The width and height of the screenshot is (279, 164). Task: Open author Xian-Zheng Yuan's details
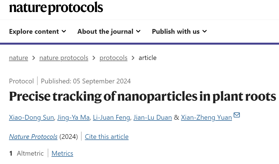coord(207,117)
